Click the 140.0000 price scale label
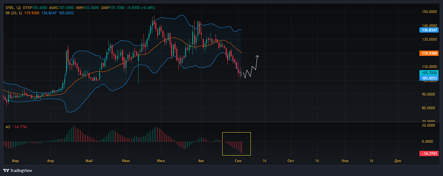This screenshot has height=176, width=443. pyautogui.click(x=429, y=25)
